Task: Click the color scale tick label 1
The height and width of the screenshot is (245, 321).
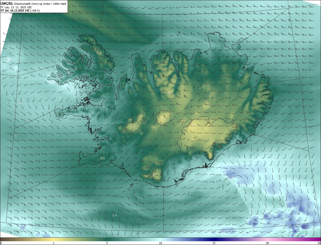Action: pyautogui.click(x=54, y=243)
